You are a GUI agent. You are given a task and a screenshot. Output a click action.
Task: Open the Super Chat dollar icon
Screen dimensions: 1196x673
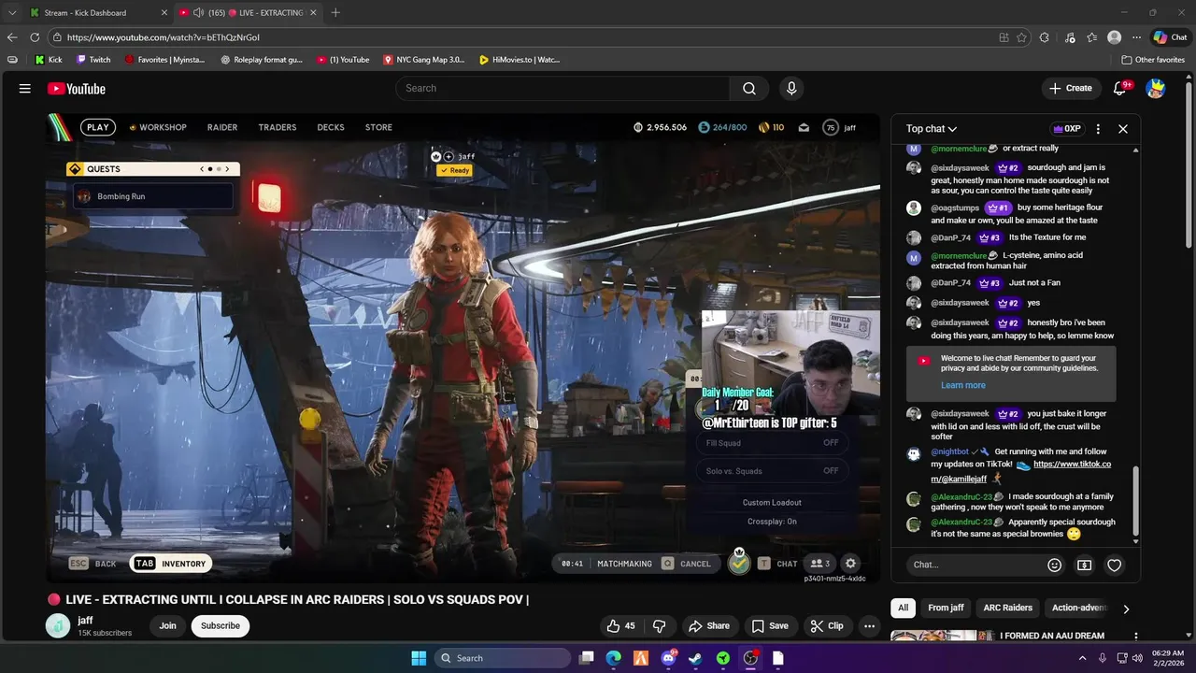coord(1084,565)
